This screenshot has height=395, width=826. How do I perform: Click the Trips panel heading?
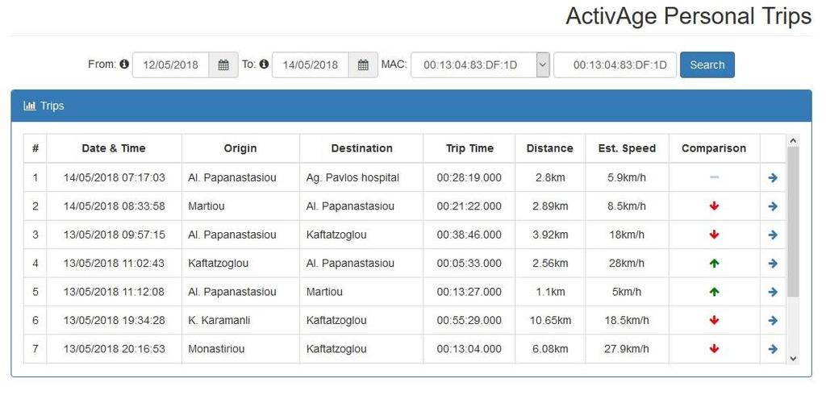pos(411,106)
